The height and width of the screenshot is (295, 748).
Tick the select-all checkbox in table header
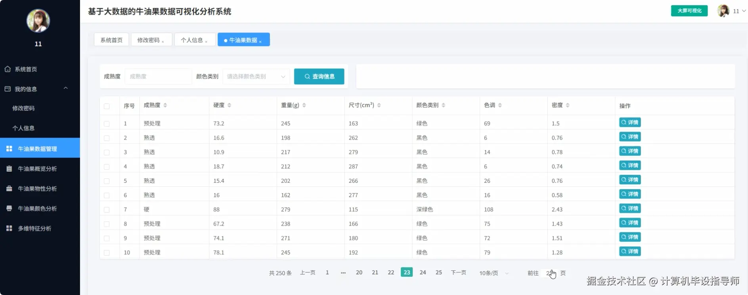[x=107, y=106]
